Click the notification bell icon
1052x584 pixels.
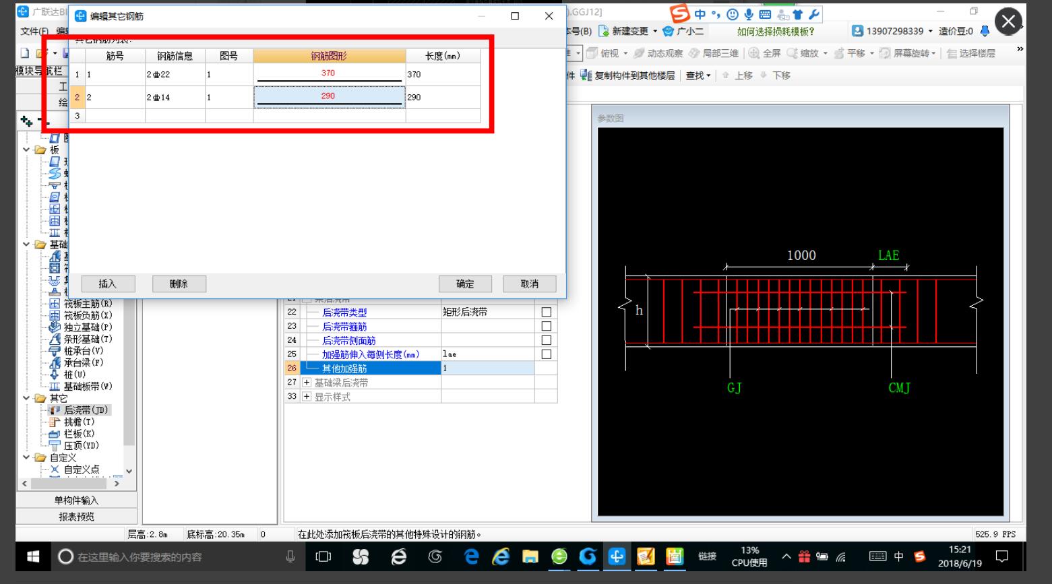(x=985, y=31)
